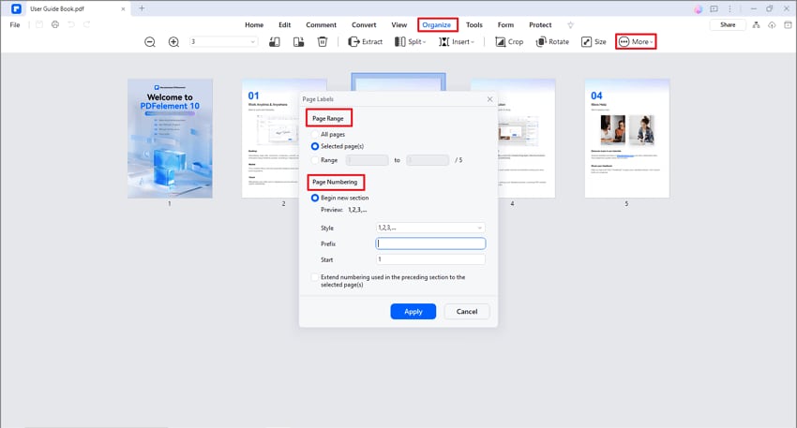
Task: Close the User Guide Book.pdf tab
Action: click(x=123, y=9)
